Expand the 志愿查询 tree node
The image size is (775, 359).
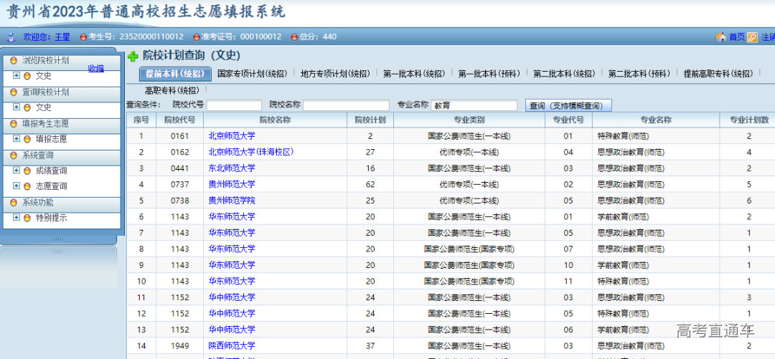[x=17, y=186]
